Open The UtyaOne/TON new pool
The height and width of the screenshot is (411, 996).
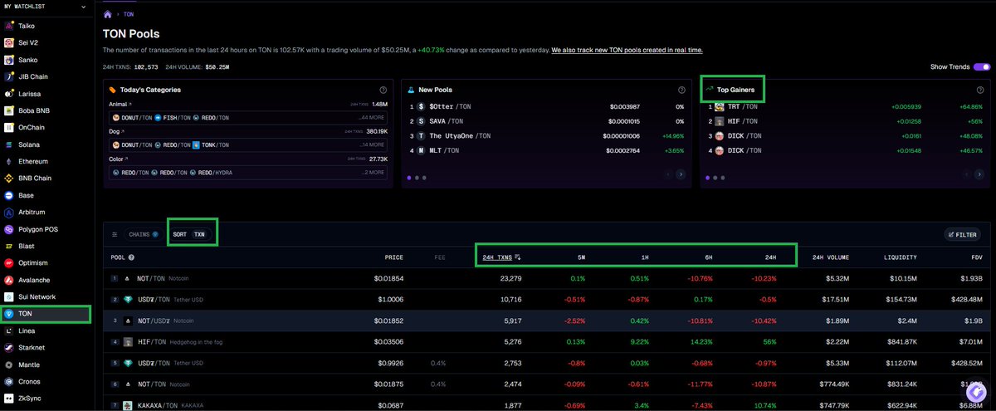pyautogui.click(x=546, y=135)
